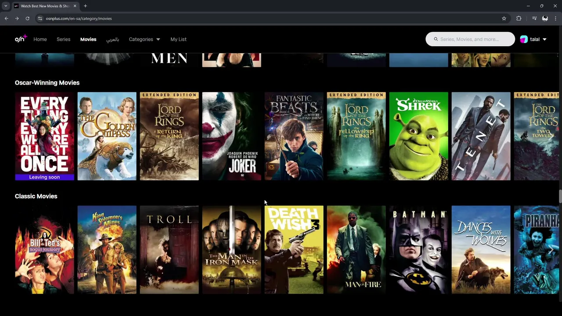Click the browser forward arrow
This screenshot has height=316, width=562.
17,18
